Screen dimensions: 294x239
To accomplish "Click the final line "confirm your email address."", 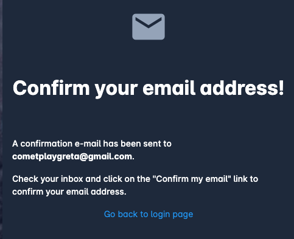I will 69,192.
